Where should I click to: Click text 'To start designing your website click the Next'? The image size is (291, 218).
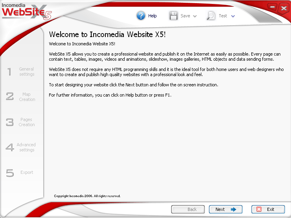(92, 85)
